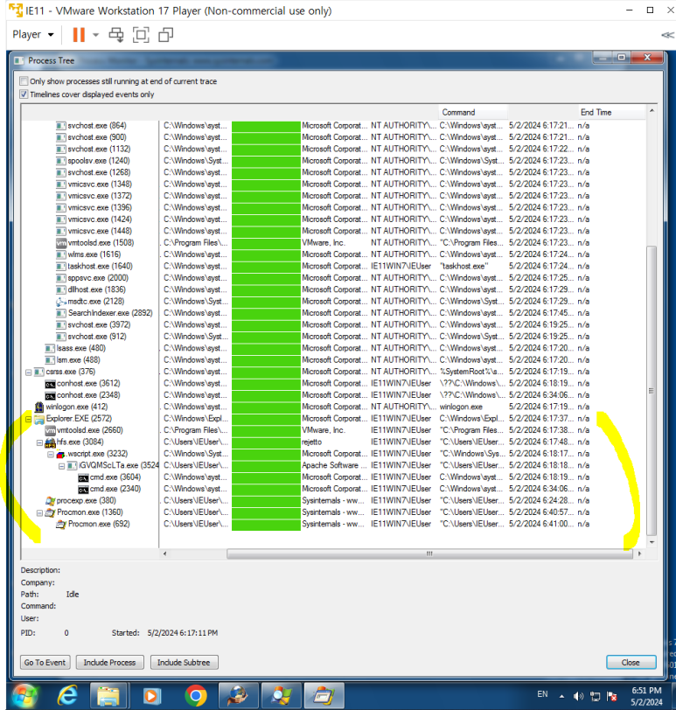Select the msdtc.exe (2128) icon
Image resolution: width=676 pixels, height=710 pixels.
click(x=61, y=302)
